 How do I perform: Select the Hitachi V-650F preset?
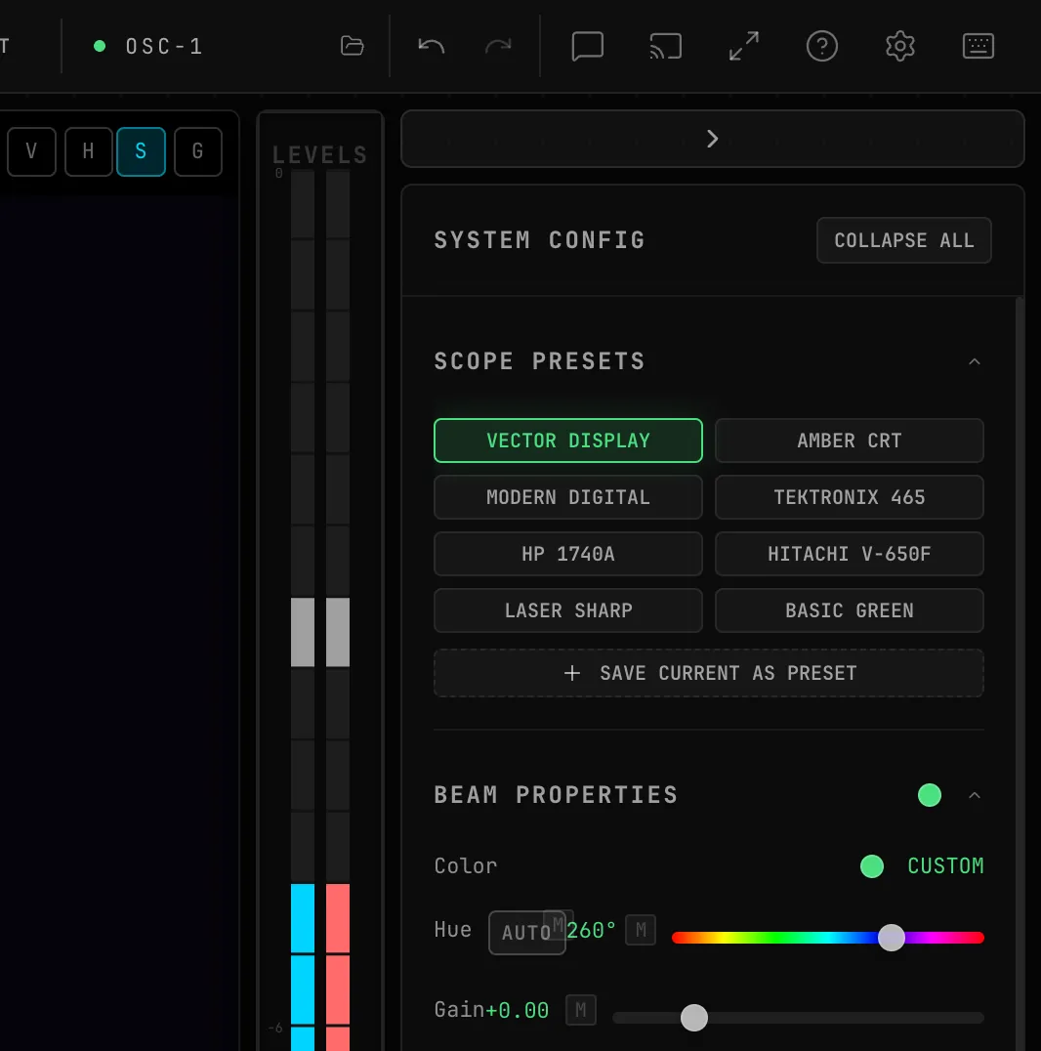click(x=850, y=554)
